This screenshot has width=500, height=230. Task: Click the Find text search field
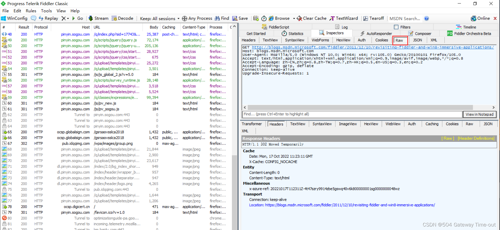click(x=352, y=114)
